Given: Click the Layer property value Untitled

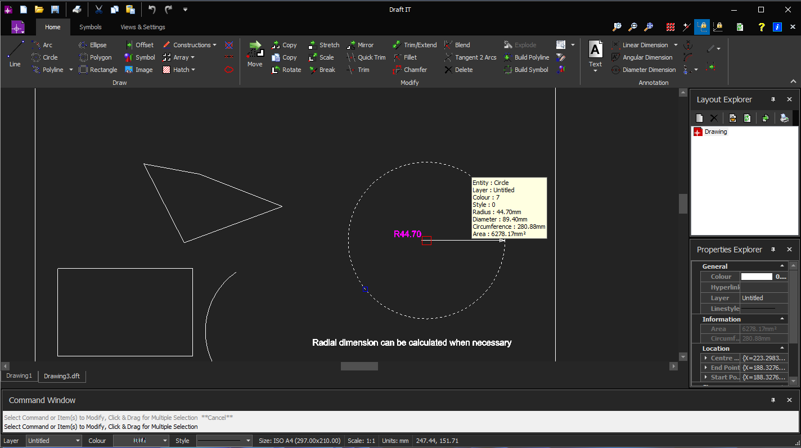Looking at the screenshot, I should coord(764,298).
